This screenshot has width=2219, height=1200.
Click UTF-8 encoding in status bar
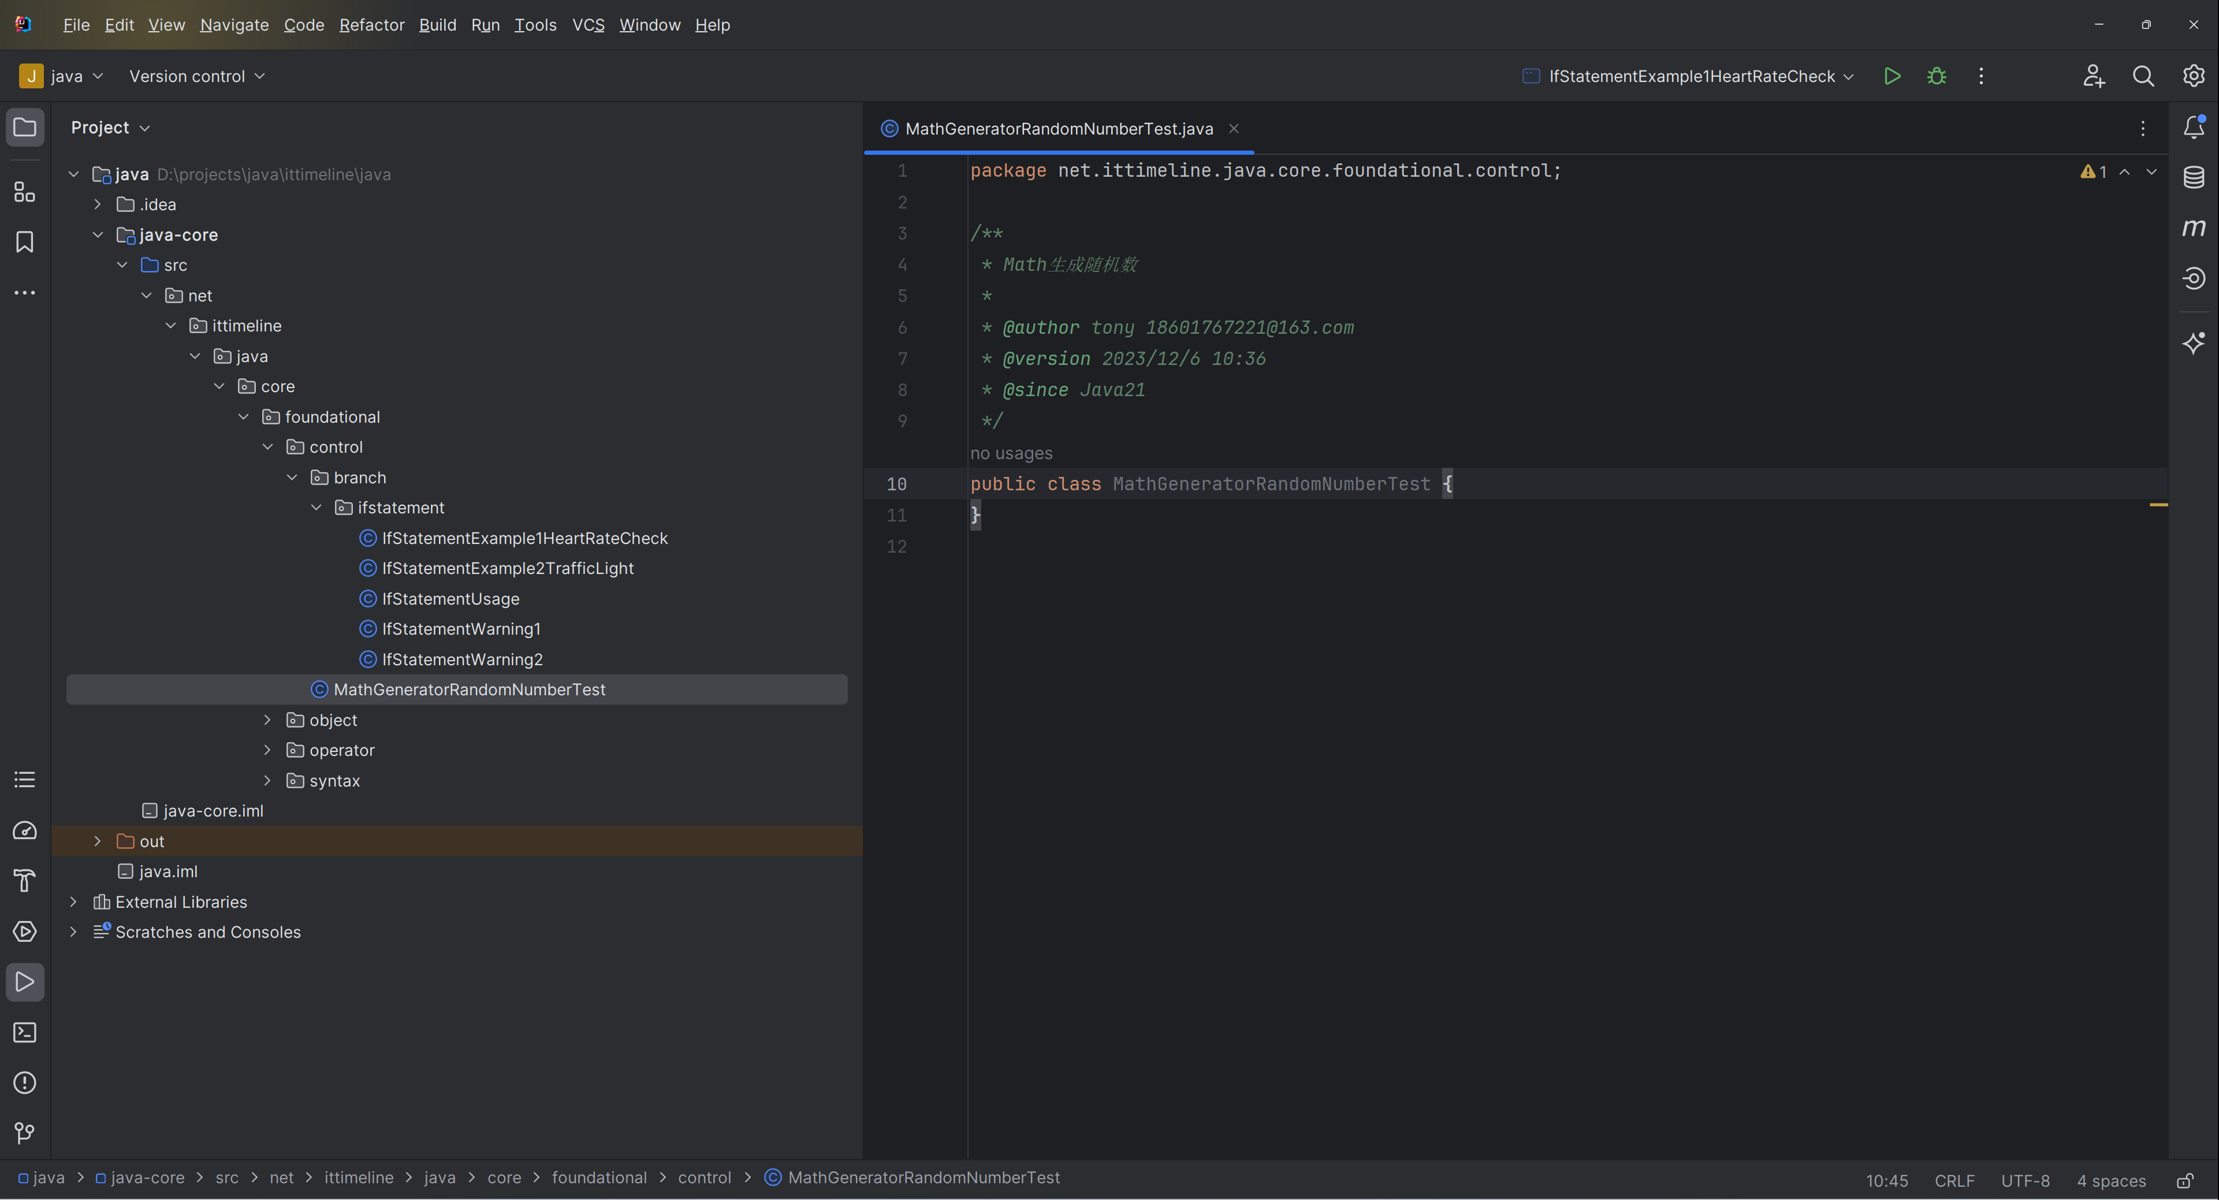tap(2025, 1180)
